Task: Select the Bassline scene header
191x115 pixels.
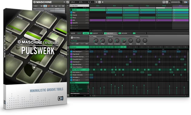Action: tap(131, 6)
